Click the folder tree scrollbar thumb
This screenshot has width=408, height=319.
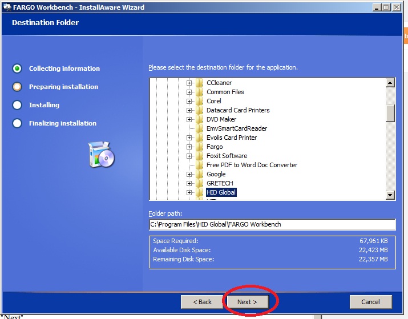click(x=390, y=113)
